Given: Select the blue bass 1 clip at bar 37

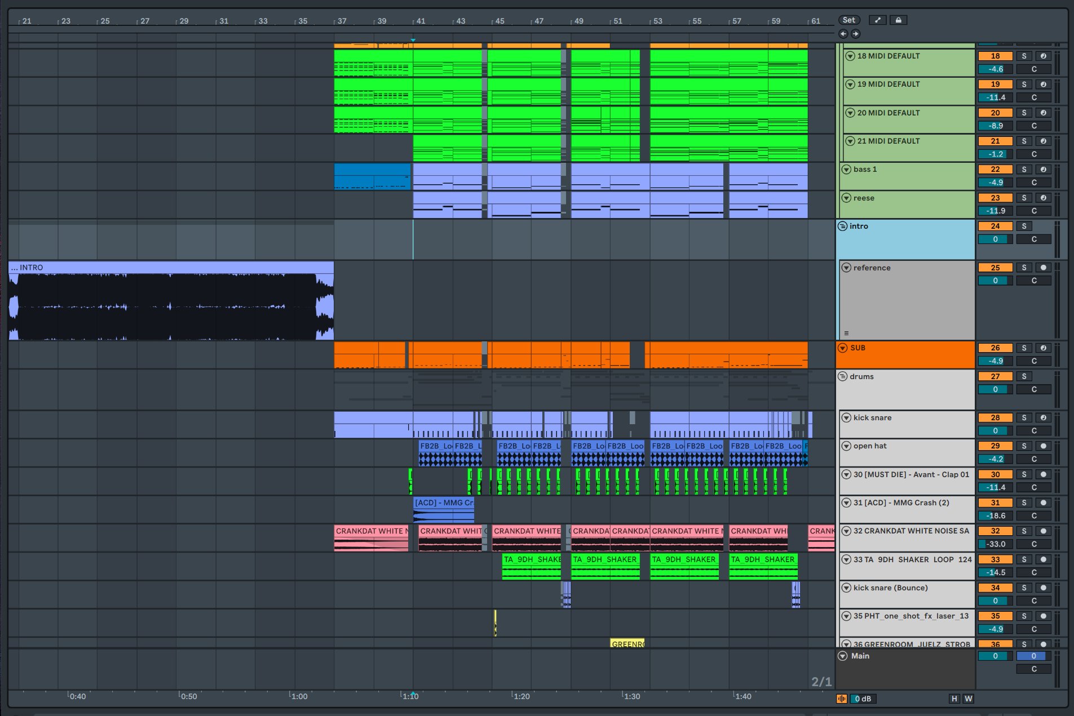Looking at the screenshot, I should (372, 176).
